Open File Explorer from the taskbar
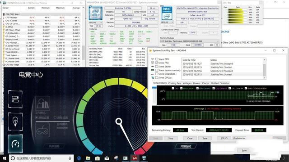289x162 pixels. tap(89, 158)
